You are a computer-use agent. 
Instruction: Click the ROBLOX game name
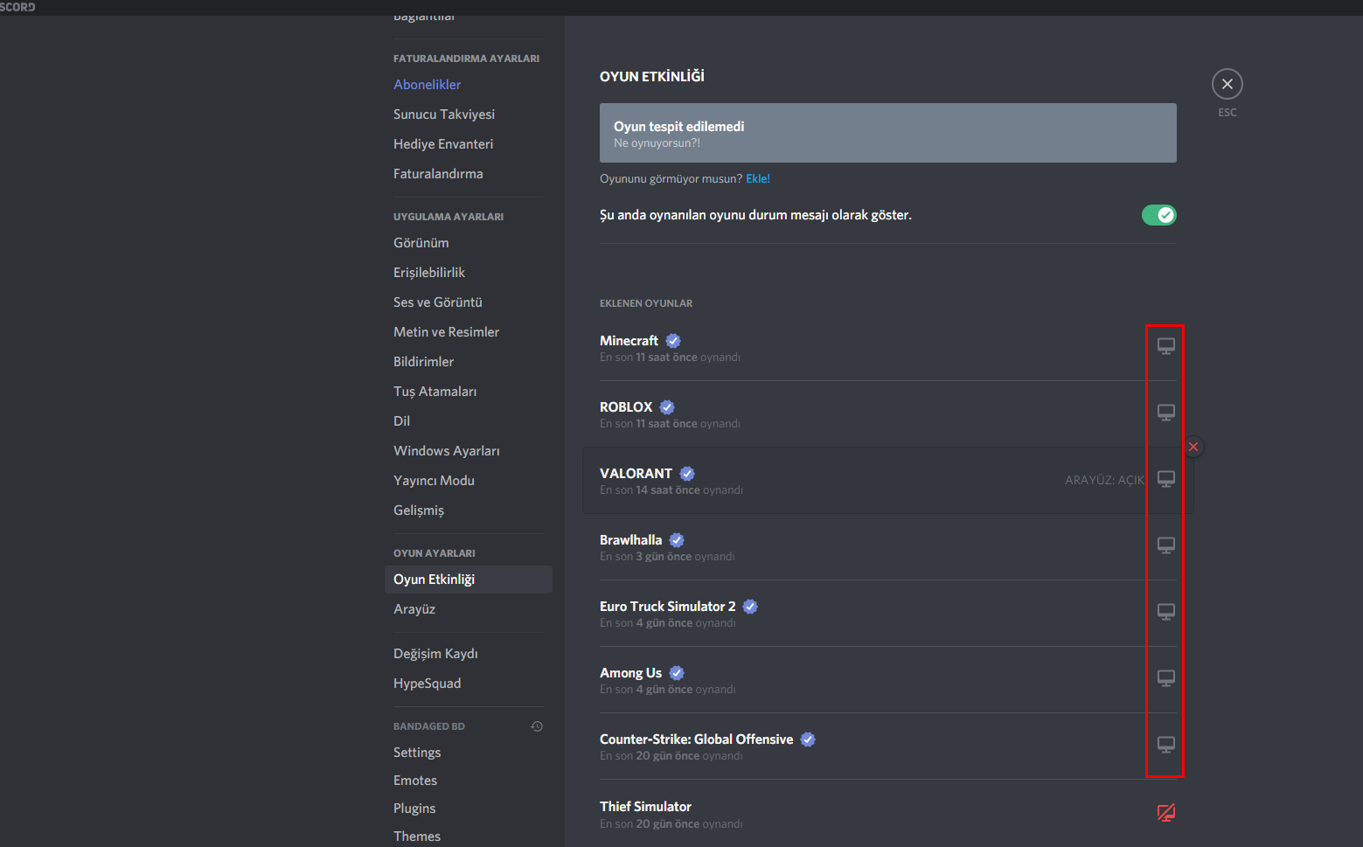[x=626, y=407]
